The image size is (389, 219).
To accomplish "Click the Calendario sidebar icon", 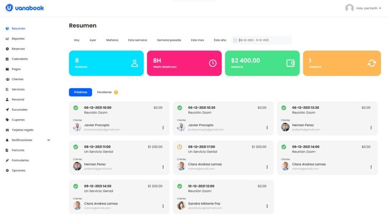I will (8, 59).
